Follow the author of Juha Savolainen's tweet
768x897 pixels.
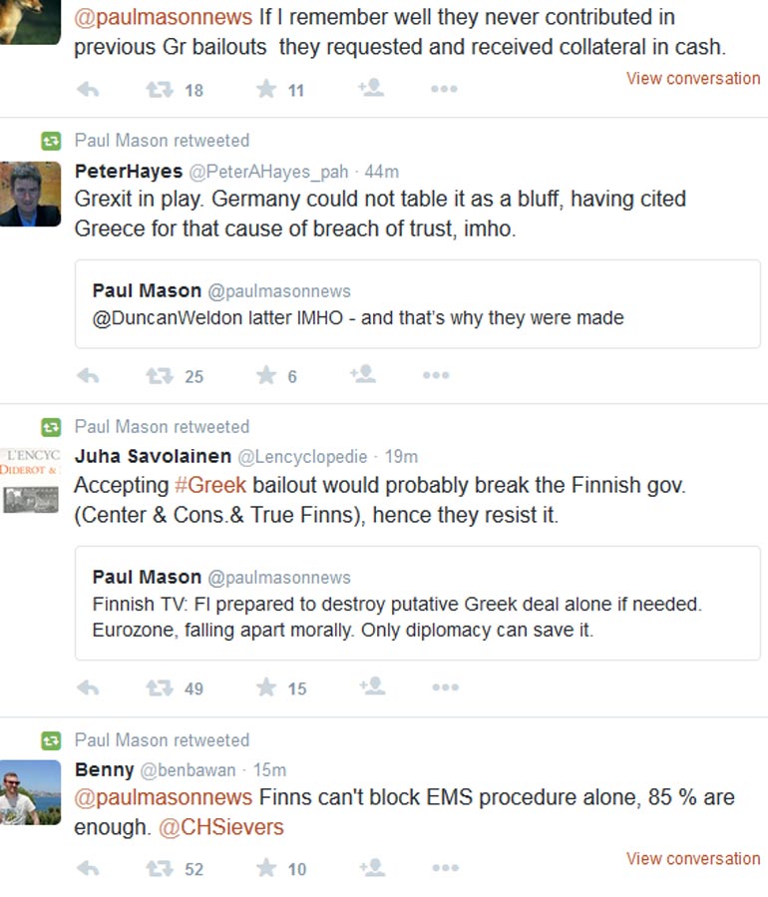tap(371, 686)
